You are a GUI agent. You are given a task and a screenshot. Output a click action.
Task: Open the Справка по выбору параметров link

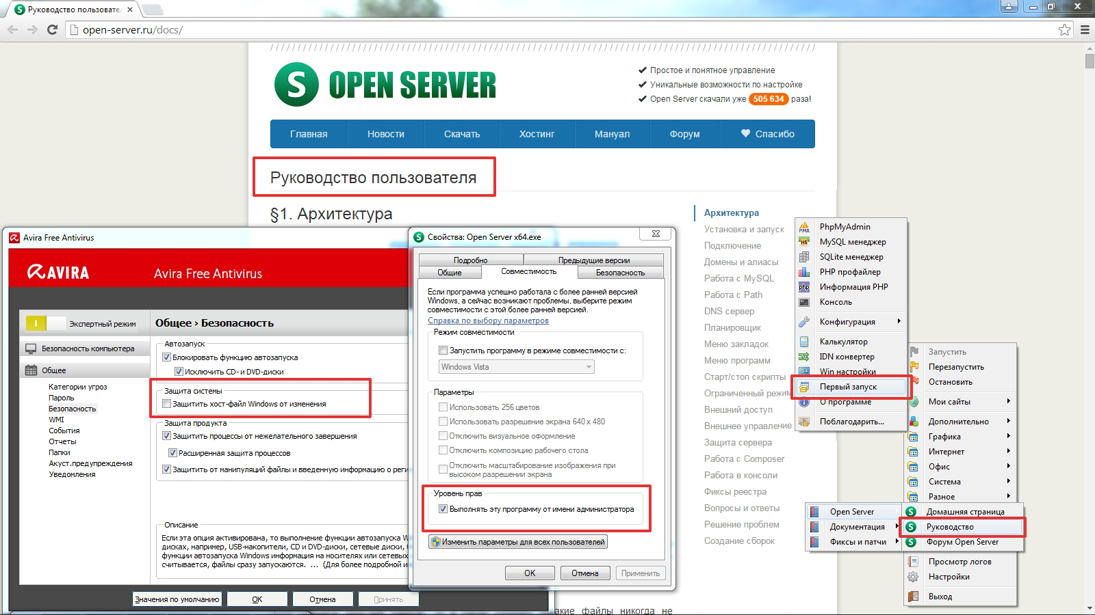tap(488, 320)
